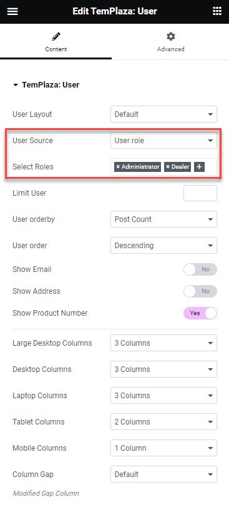The image size is (229, 512).
Task: Open the User Layout dropdown
Action: coord(163,114)
